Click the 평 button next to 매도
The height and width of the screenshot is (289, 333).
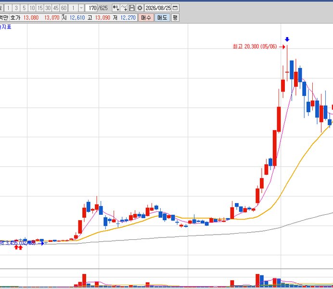[175, 17]
